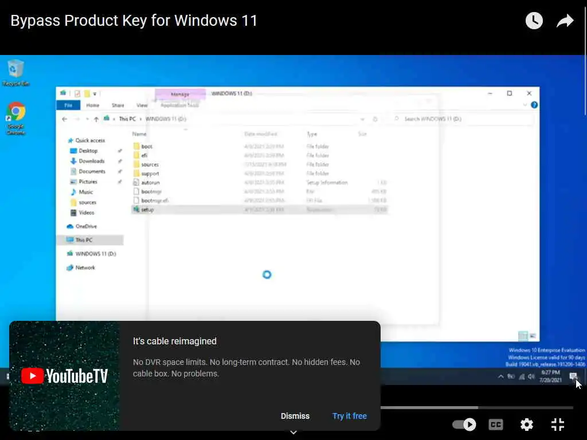Click Application Tools tab label
This screenshot has width=587, height=440.
point(179,105)
